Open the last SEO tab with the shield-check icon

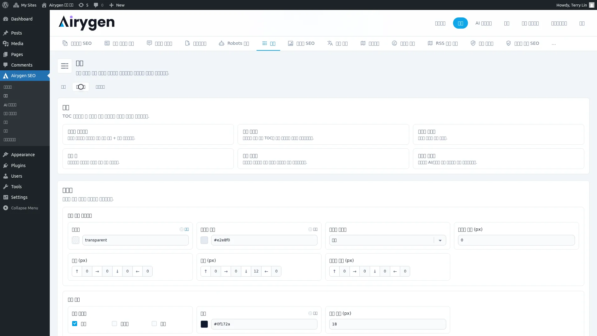522,43
